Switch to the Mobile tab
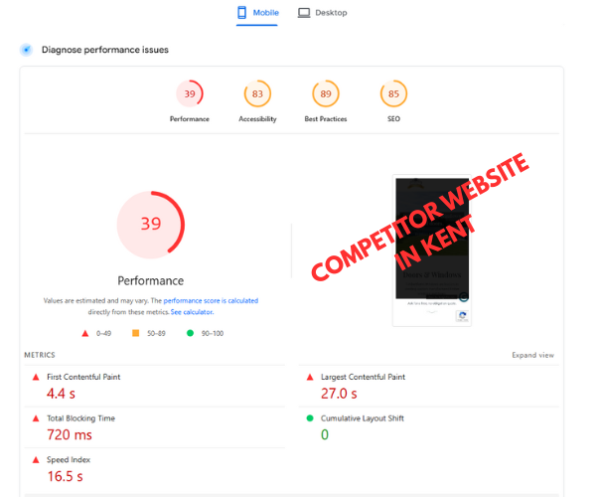 [257, 13]
